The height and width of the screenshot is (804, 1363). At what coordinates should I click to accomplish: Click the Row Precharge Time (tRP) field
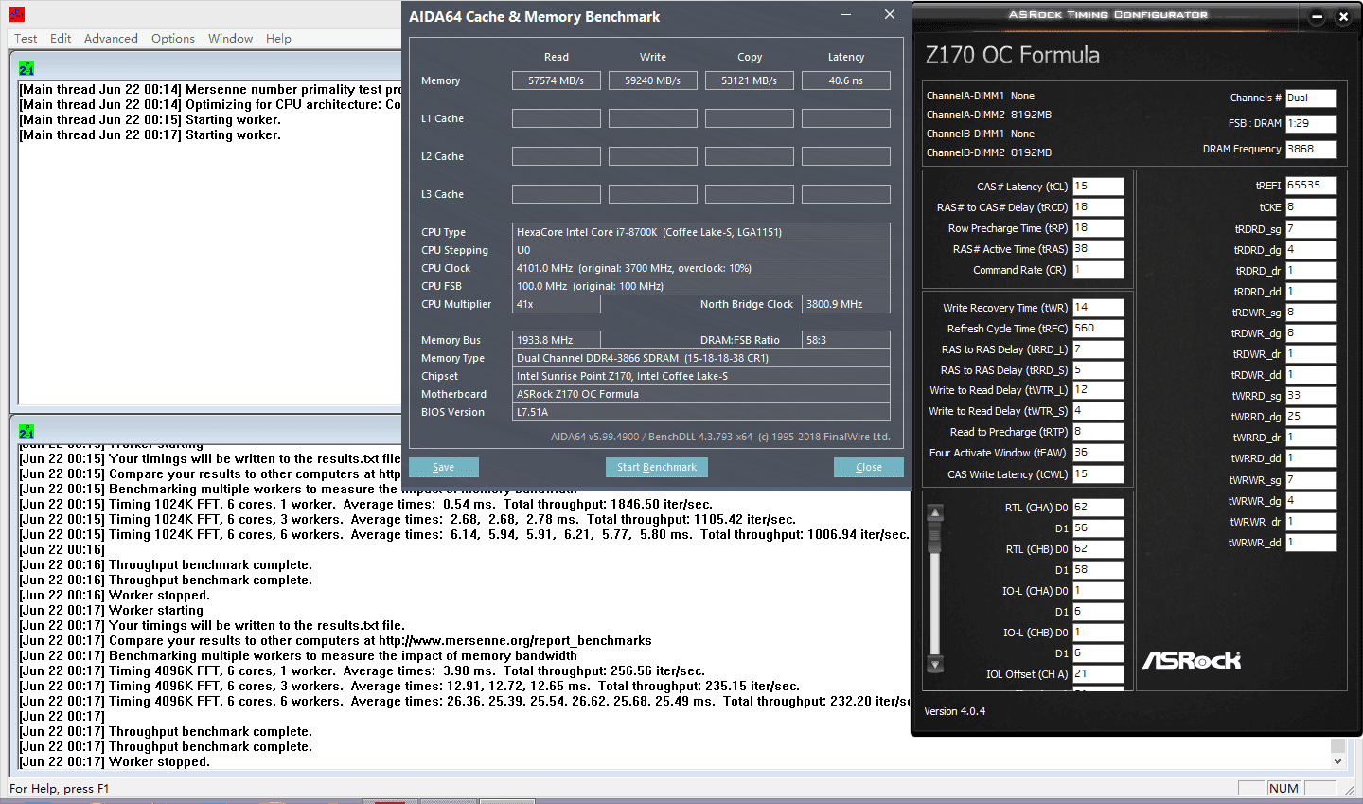[1098, 228]
